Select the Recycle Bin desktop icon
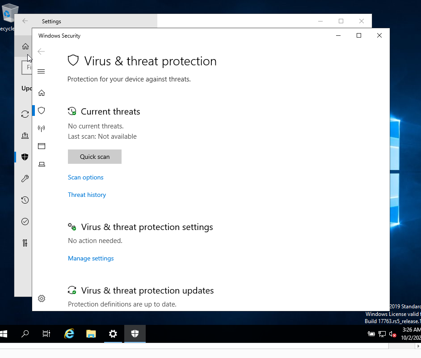This screenshot has width=421, height=358. pyautogui.click(x=9, y=17)
